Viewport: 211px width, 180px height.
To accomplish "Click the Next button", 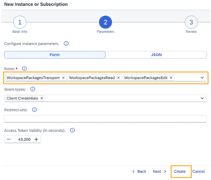I will [159, 171].
